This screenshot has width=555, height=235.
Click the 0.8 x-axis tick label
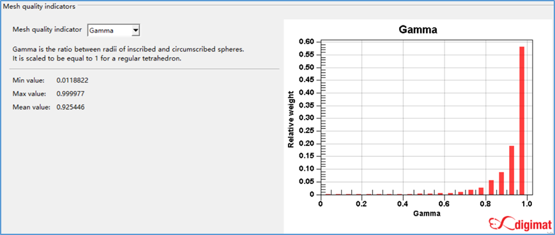485,204
